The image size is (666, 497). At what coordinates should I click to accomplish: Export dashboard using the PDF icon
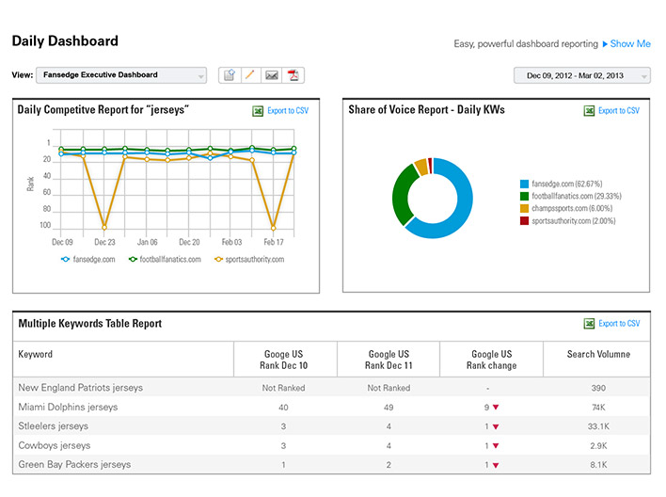pyautogui.click(x=293, y=75)
